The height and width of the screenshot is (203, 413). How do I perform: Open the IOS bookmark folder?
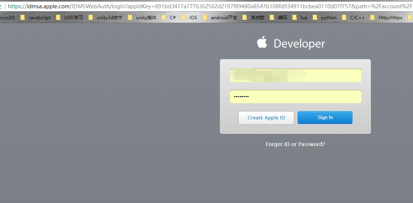coord(189,18)
